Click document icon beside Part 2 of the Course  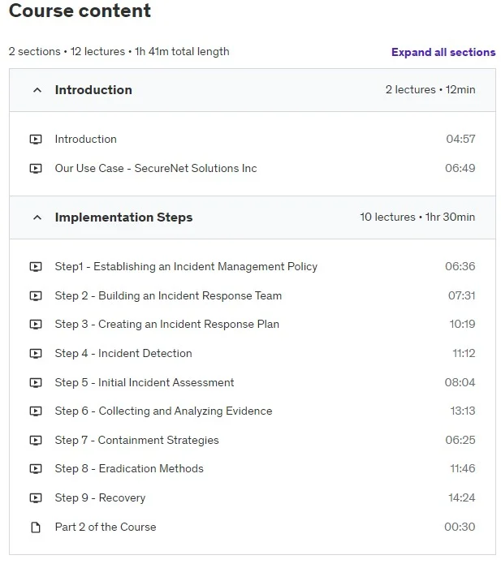[36, 527]
